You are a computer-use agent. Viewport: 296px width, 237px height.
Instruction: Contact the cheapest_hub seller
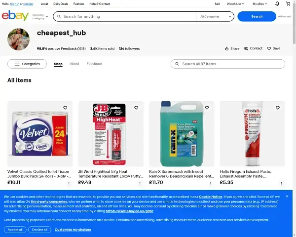click(x=254, y=48)
